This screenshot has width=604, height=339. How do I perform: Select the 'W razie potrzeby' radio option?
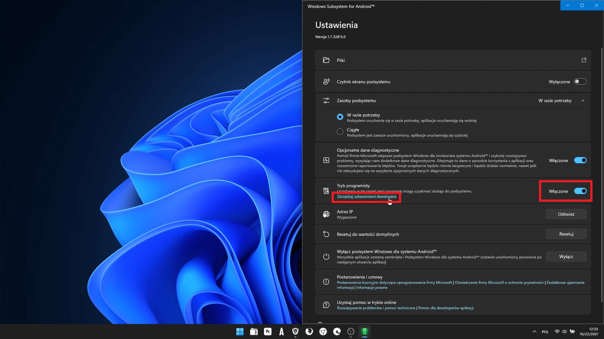(340, 117)
